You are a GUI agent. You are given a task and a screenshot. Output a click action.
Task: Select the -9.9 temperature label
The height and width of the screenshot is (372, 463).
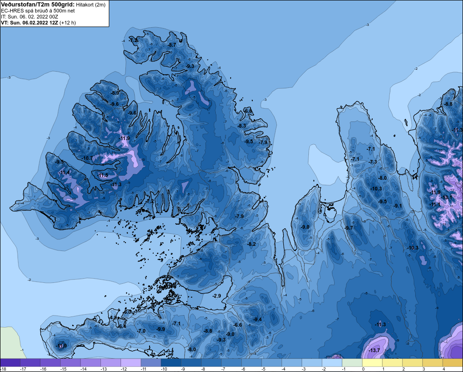pyautogui.click(x=161, y=329)
